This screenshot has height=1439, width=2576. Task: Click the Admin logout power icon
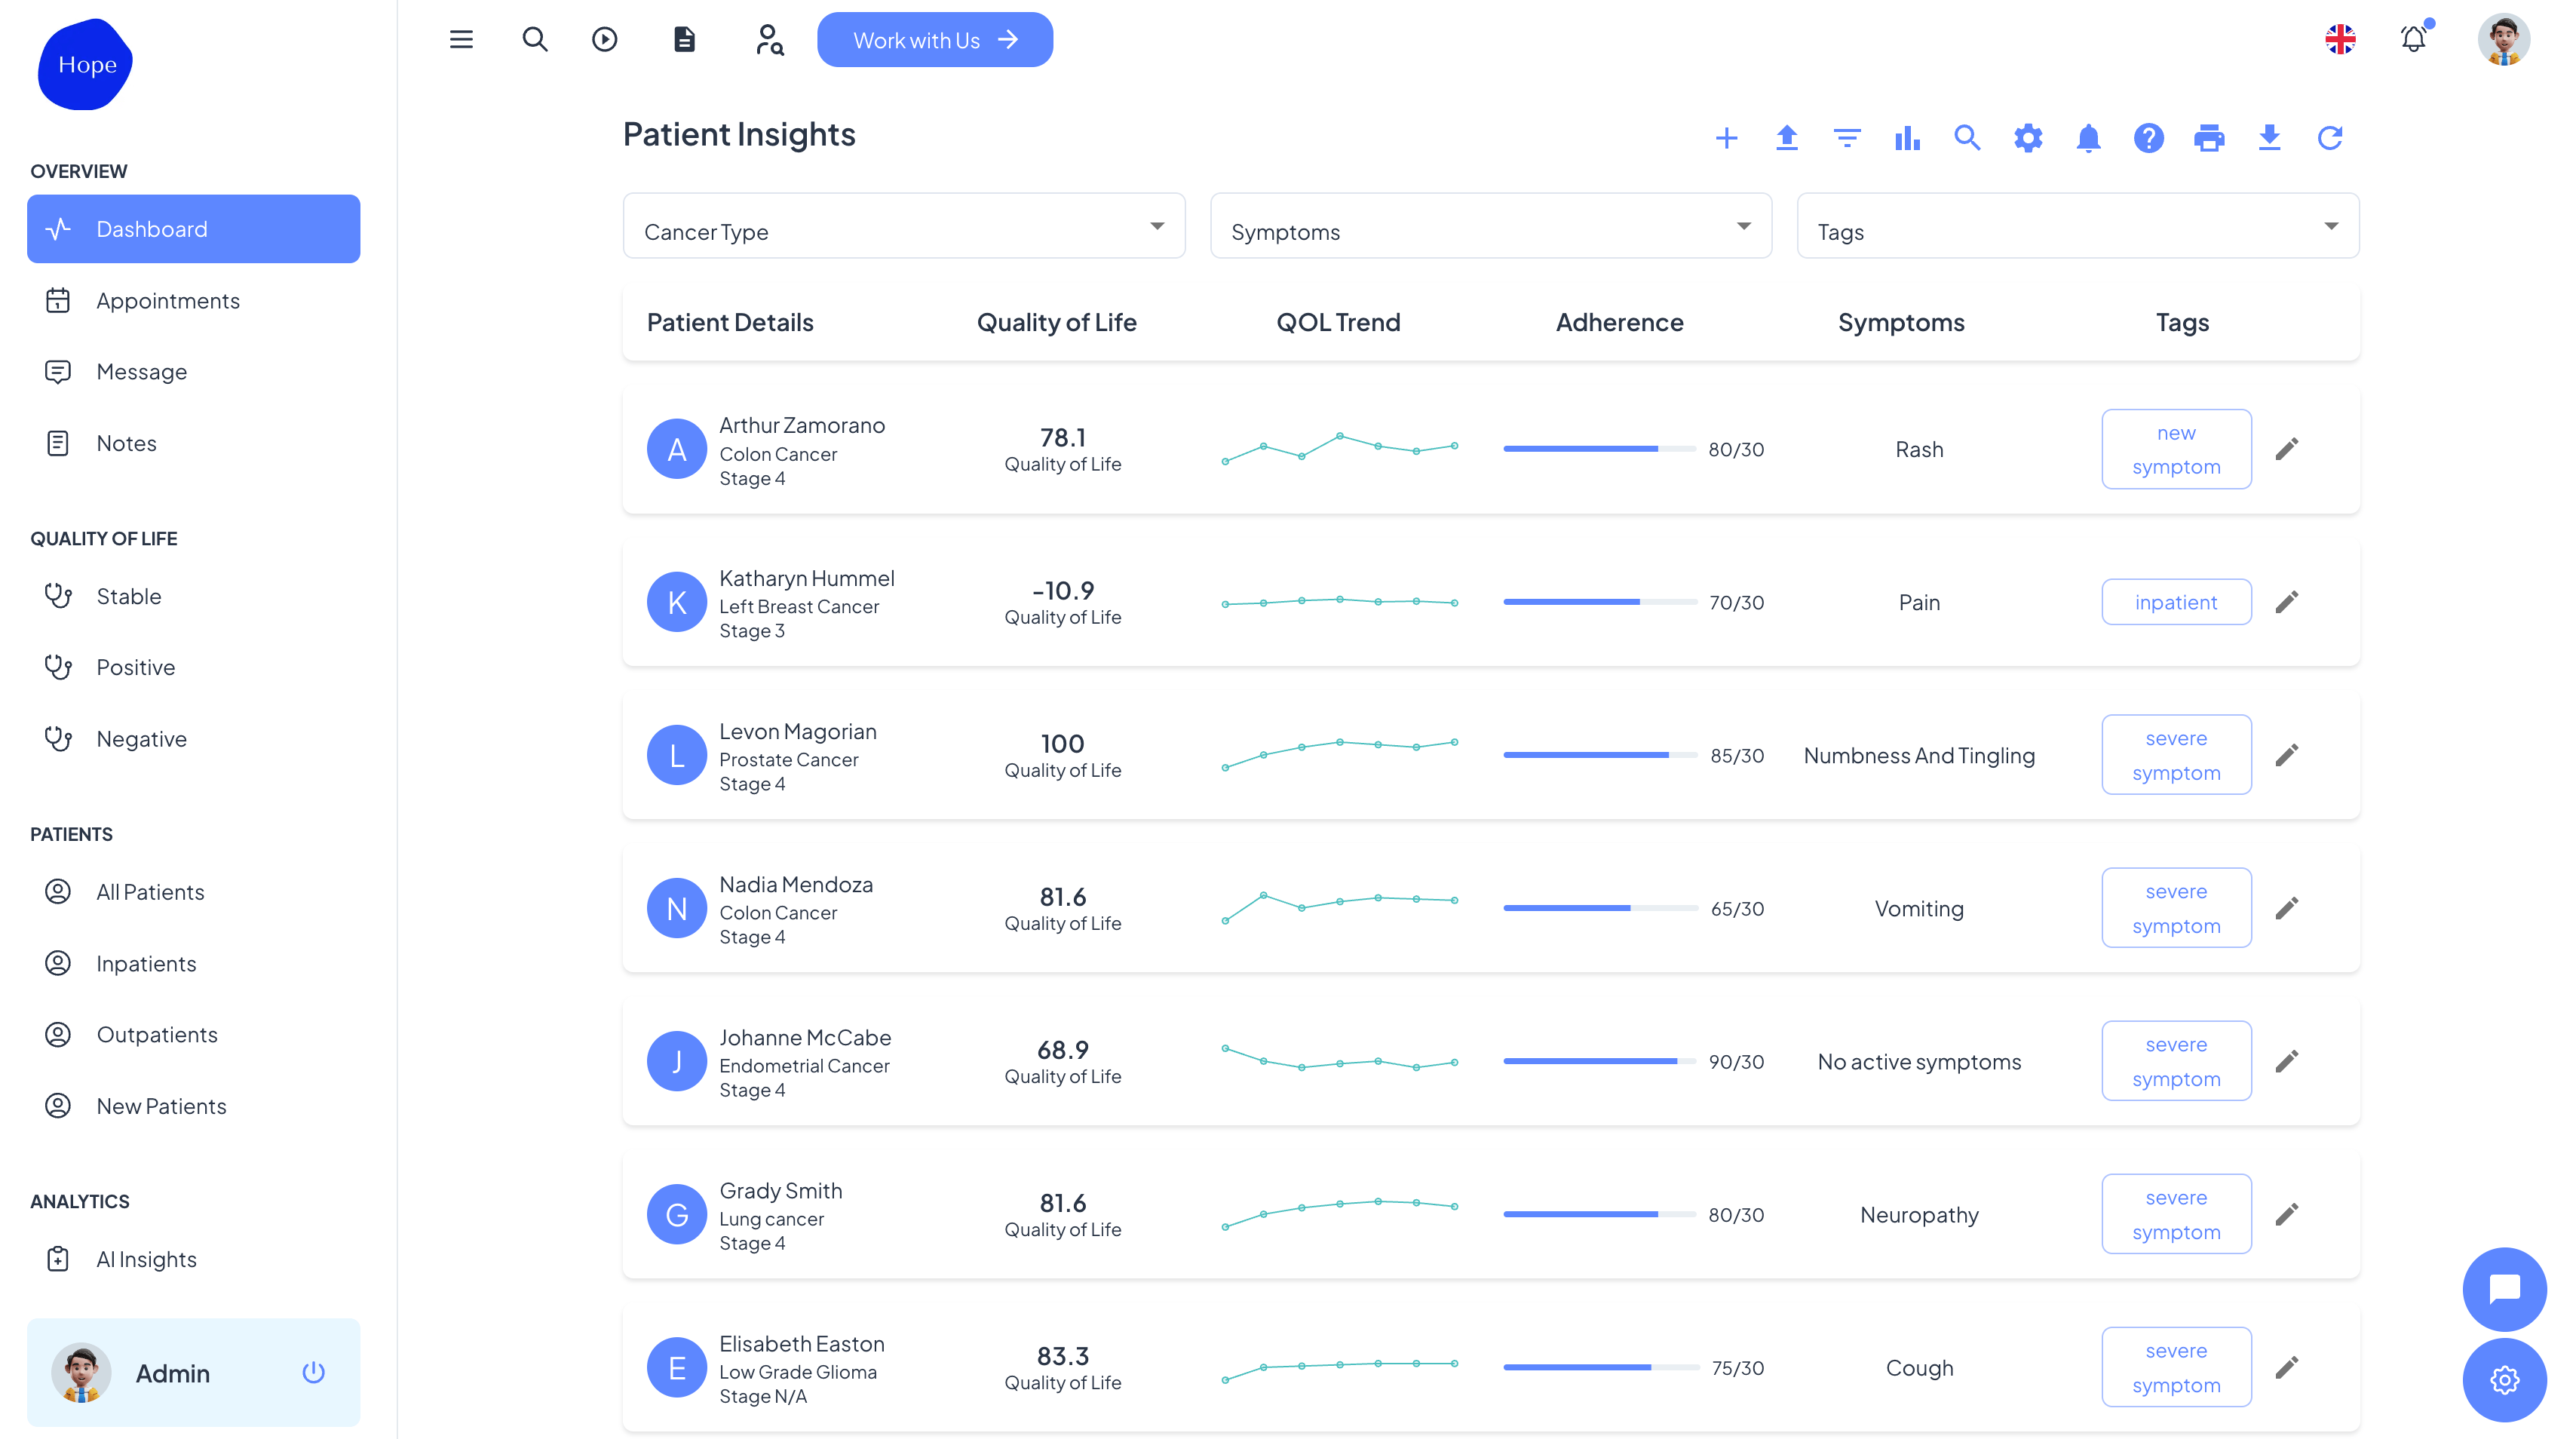313,1372
